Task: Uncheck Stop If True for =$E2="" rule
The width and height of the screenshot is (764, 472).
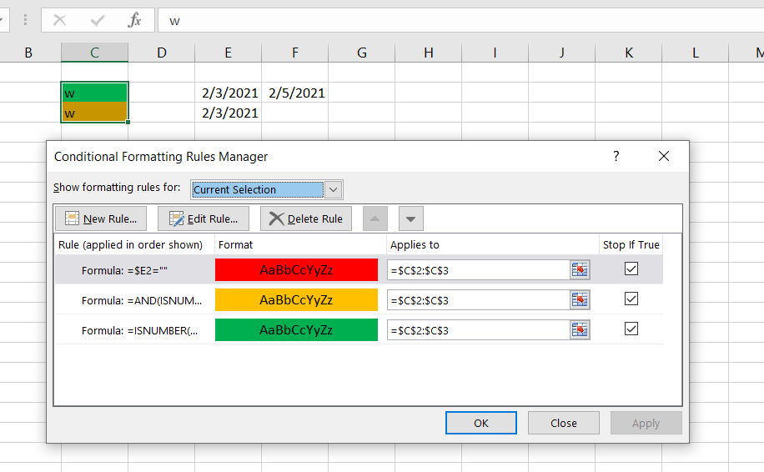Action: pos(631,269)
